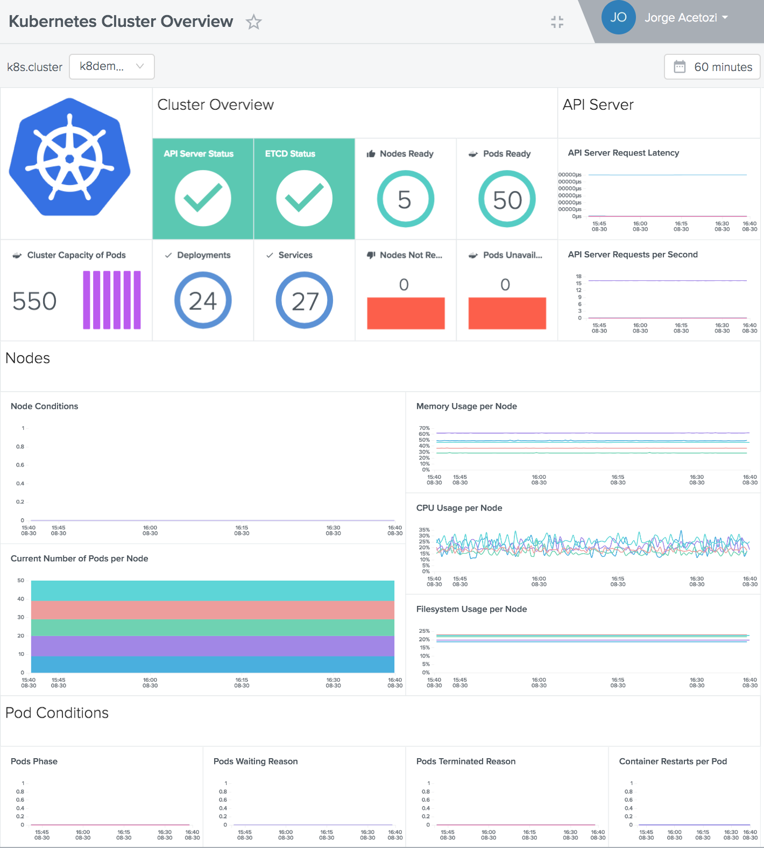Click the k8s.cluster filter label
This screenshot has height=848, width=764.
coord(34,67)
